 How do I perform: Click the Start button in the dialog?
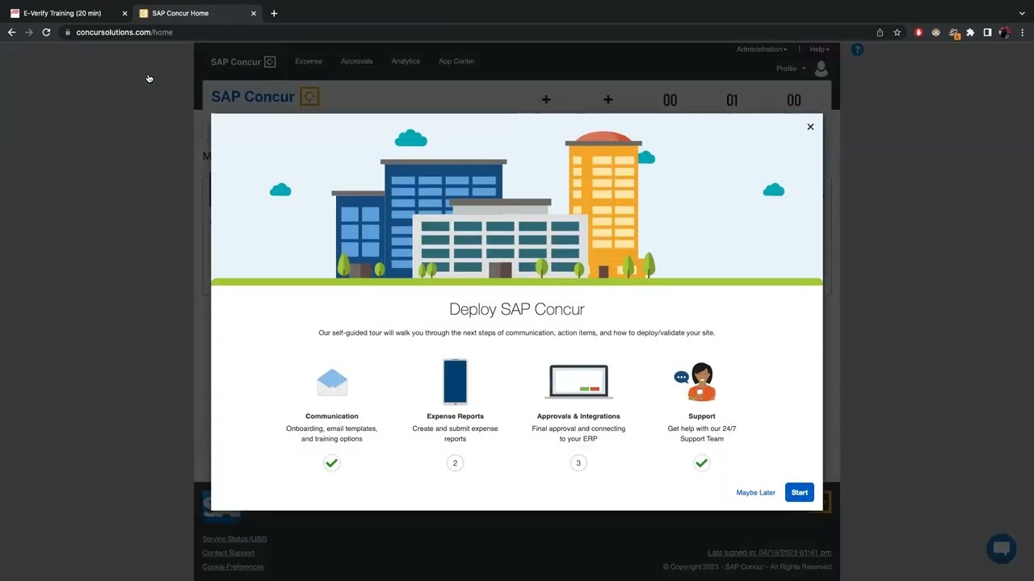click(799, 492)
